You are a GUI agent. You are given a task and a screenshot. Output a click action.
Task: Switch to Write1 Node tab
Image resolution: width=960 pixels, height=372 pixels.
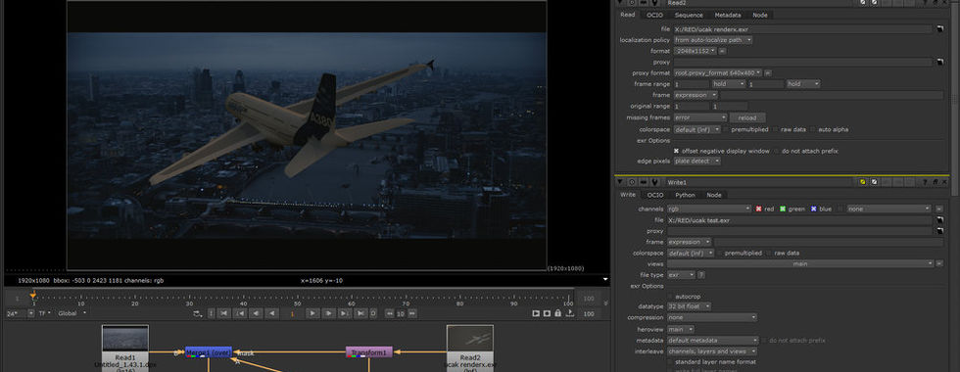(x=714, y=195)
